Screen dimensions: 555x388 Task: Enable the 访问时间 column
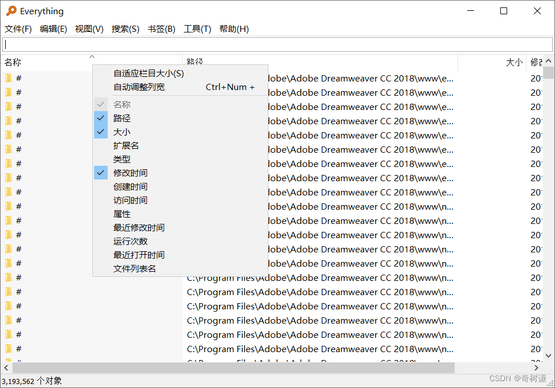pyautogui.click(x=180, y=201)
